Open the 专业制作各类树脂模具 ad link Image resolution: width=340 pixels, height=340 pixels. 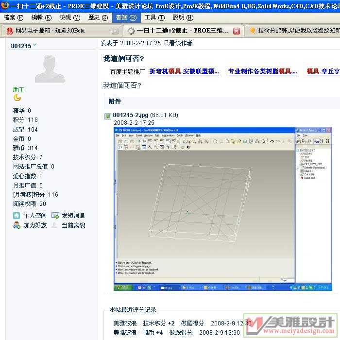pos(263,71)
